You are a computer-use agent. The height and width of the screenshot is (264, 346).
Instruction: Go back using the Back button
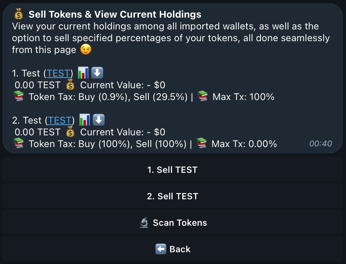point(173,249)
